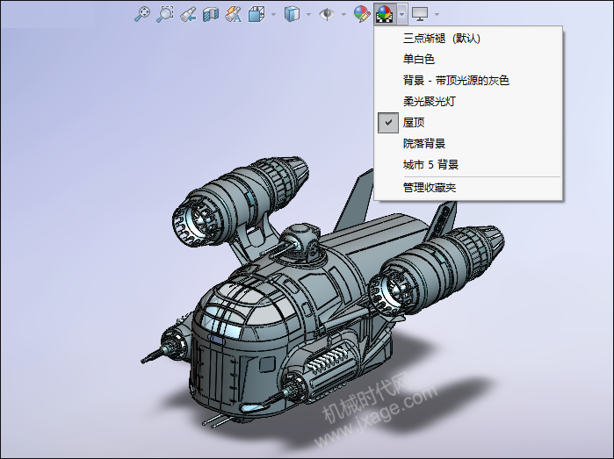
Task: Expand the View Settings dropdown arrow
Action: (437, 14)
